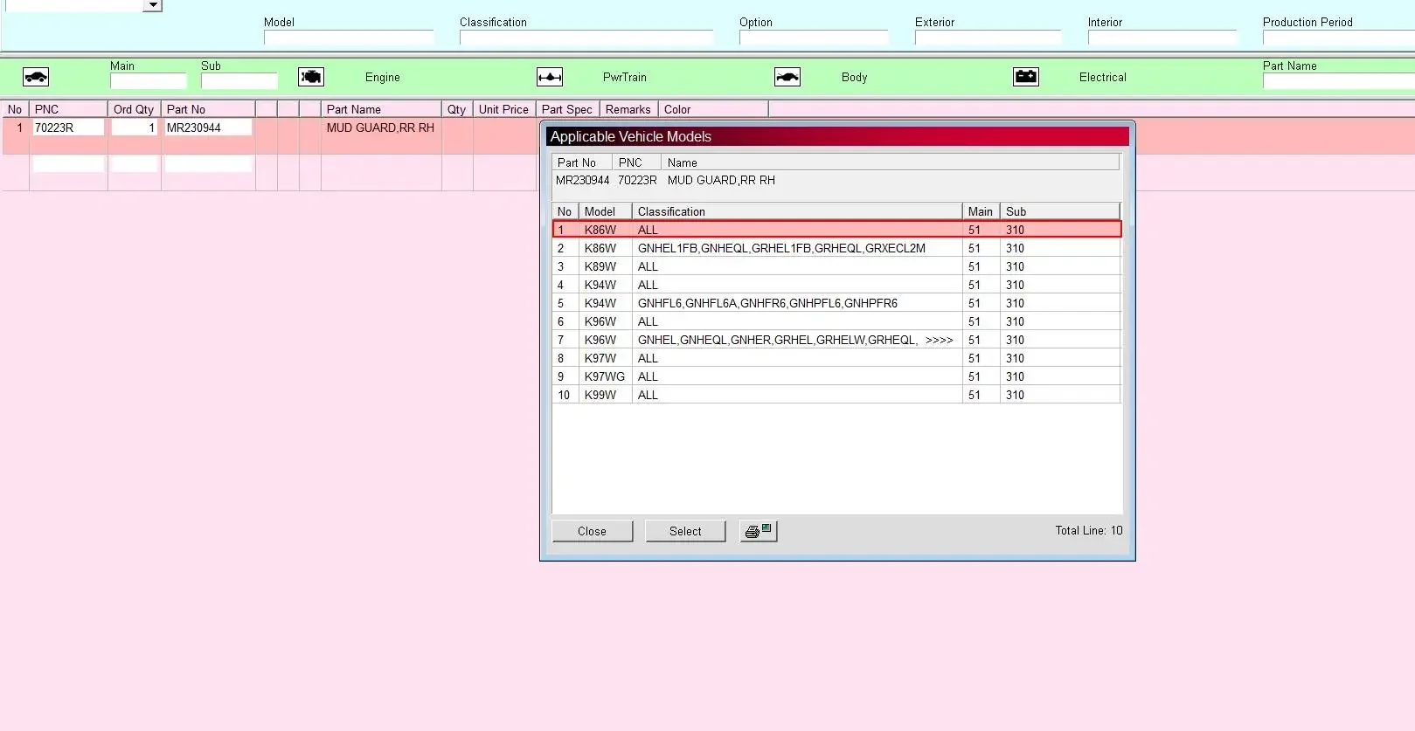Focus the Part Name search field
The height and width of the screenshot is (731, 1415).
pos(1337,81)
